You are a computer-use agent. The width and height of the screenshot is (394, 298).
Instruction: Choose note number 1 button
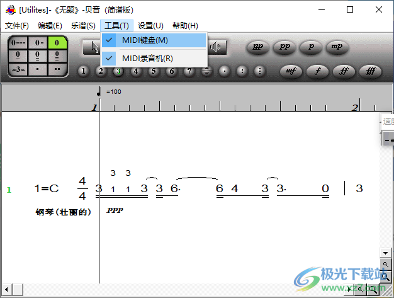click(83, 71)
